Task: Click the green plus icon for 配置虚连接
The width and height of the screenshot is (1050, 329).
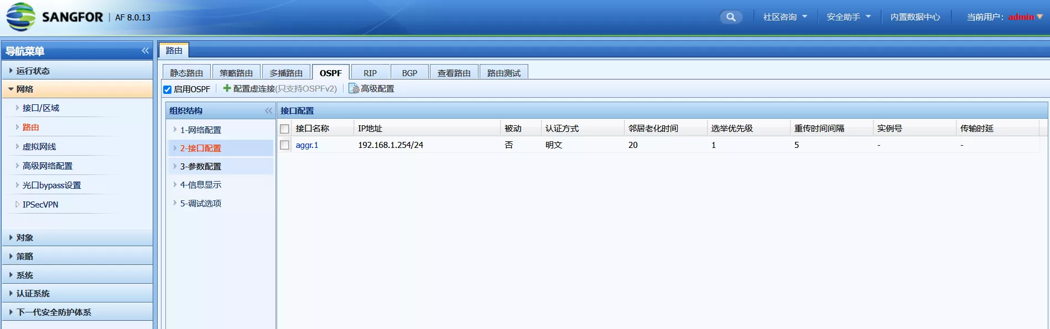Action: coord(227,88)
